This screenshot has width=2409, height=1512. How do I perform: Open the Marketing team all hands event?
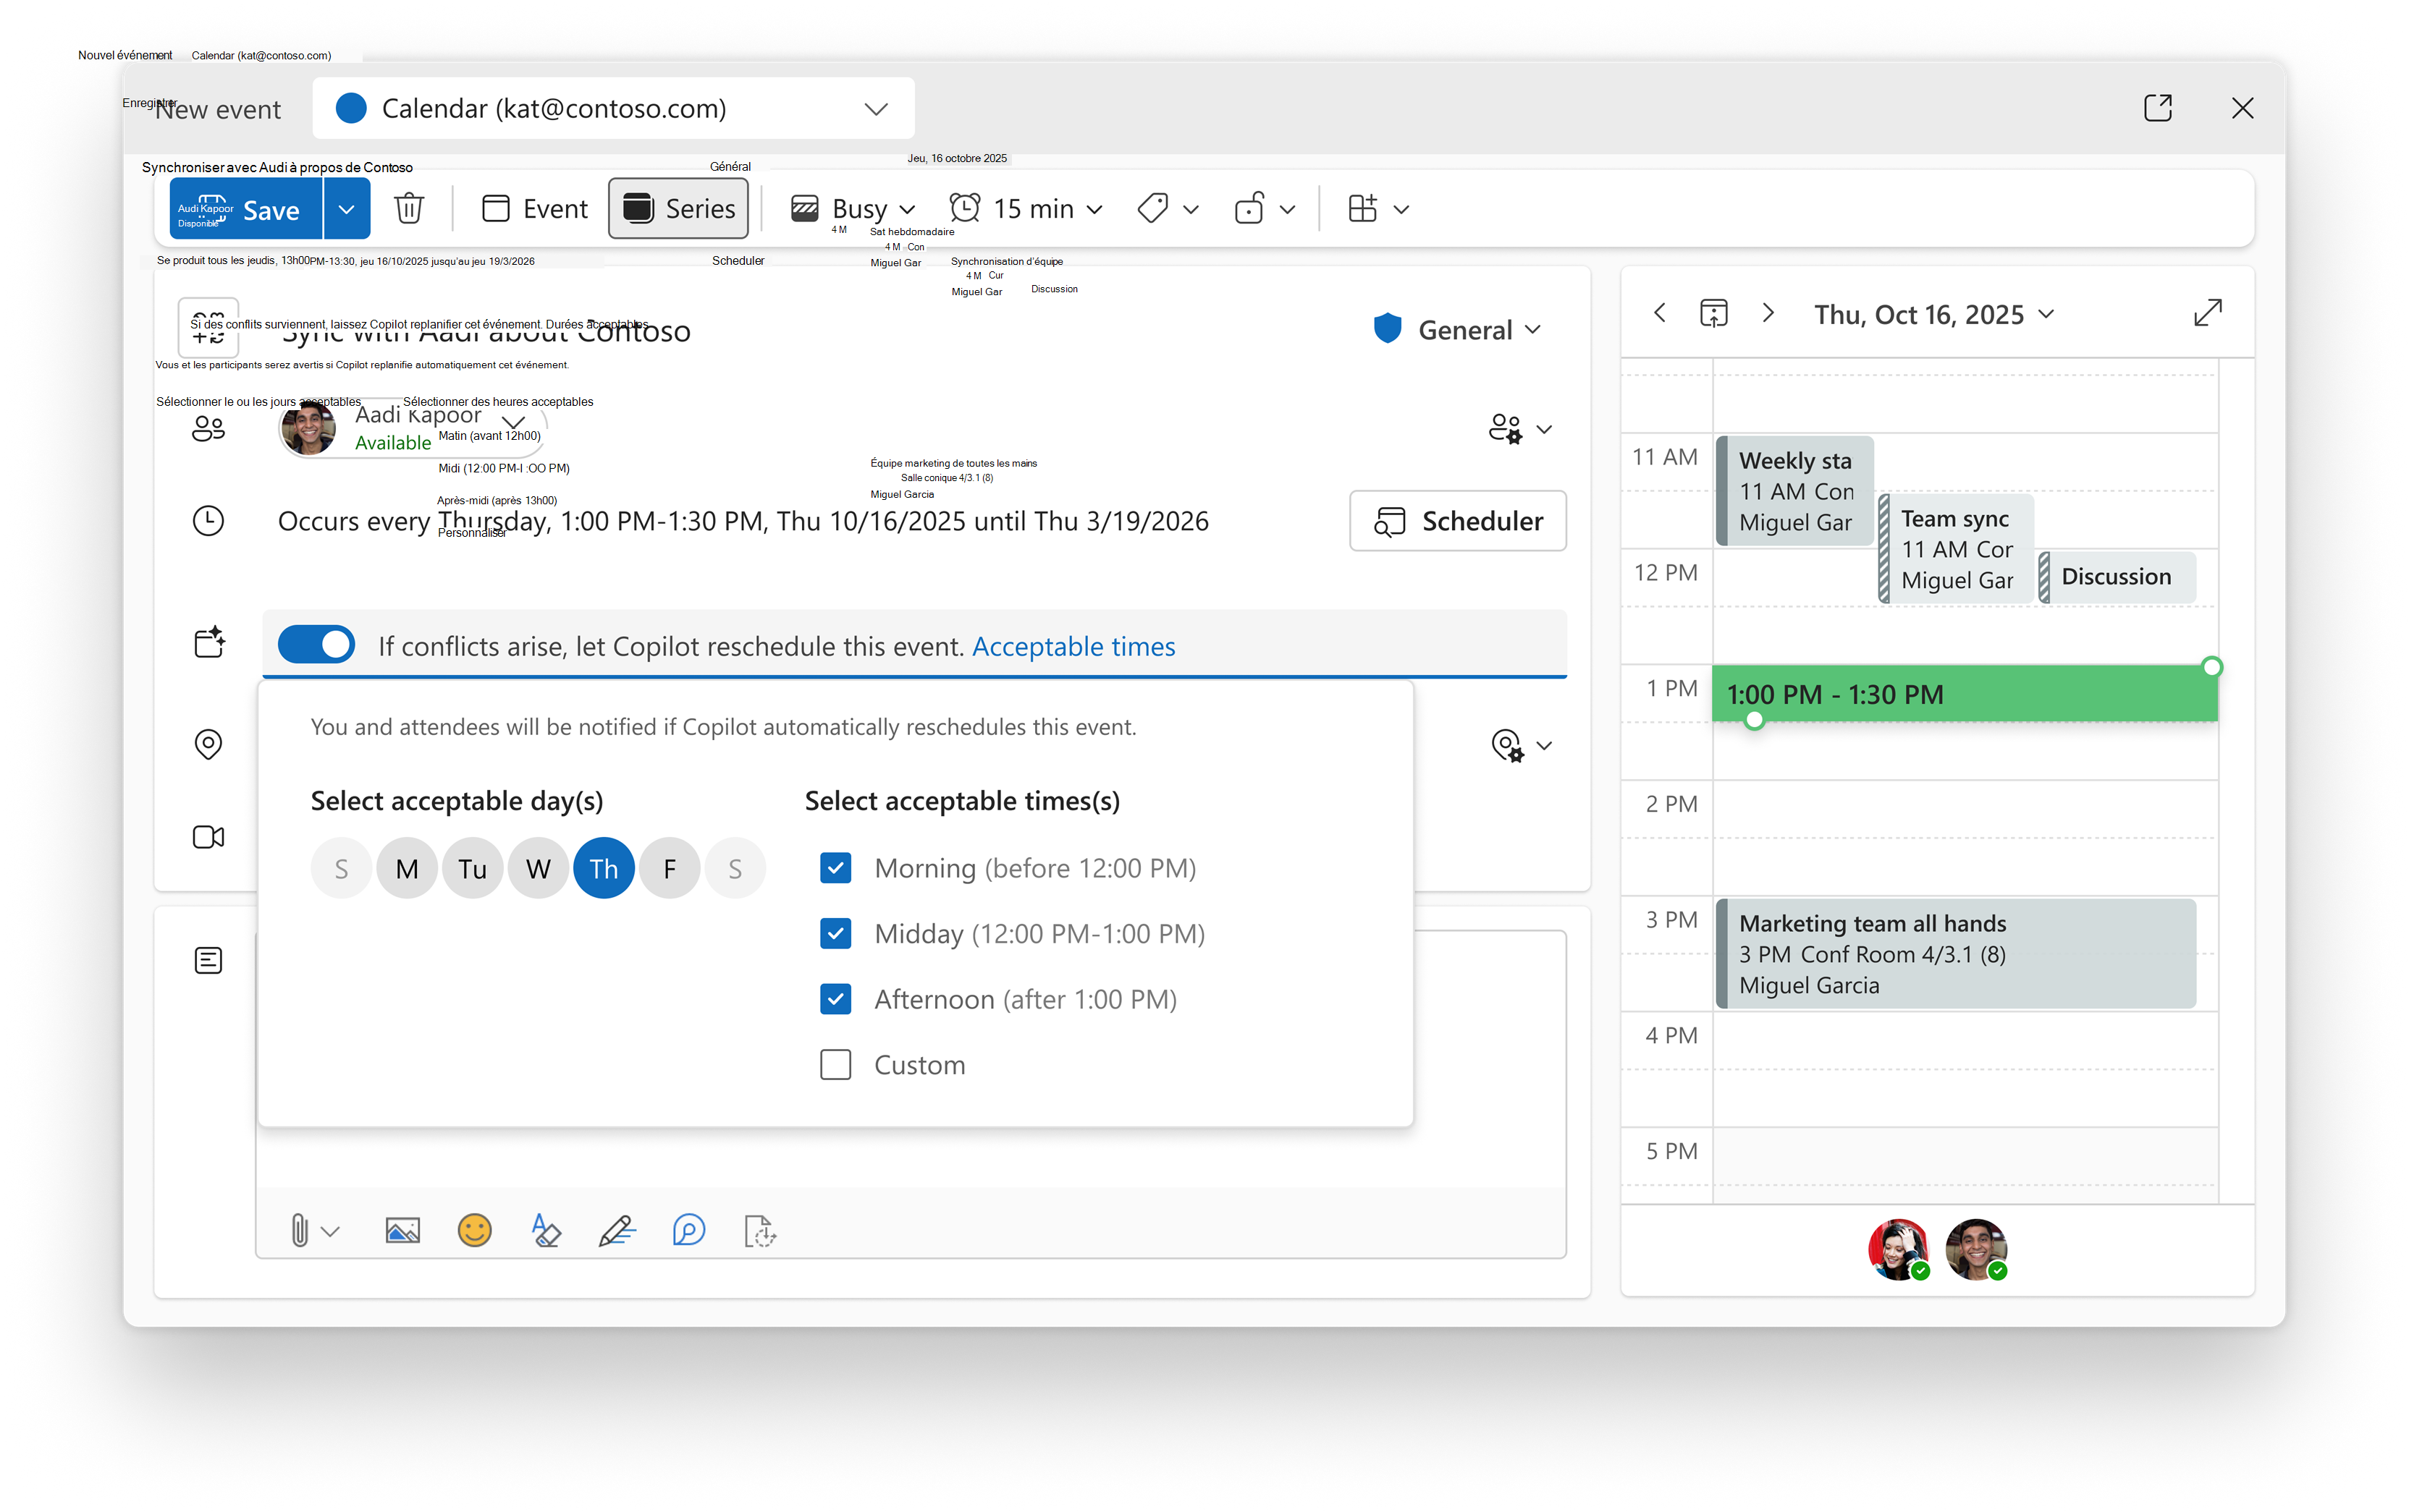pyautogui.click(x=1956, y=954)
